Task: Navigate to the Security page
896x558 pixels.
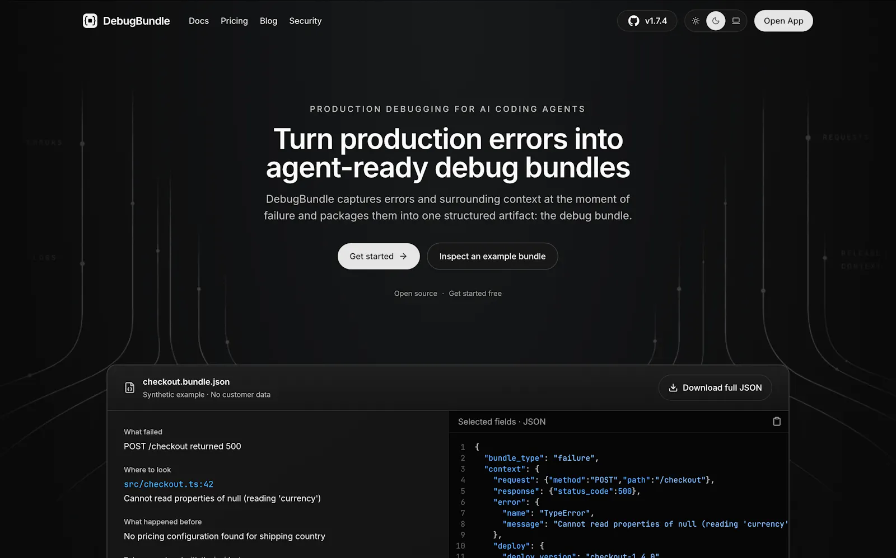Action: tap(305, 21)
